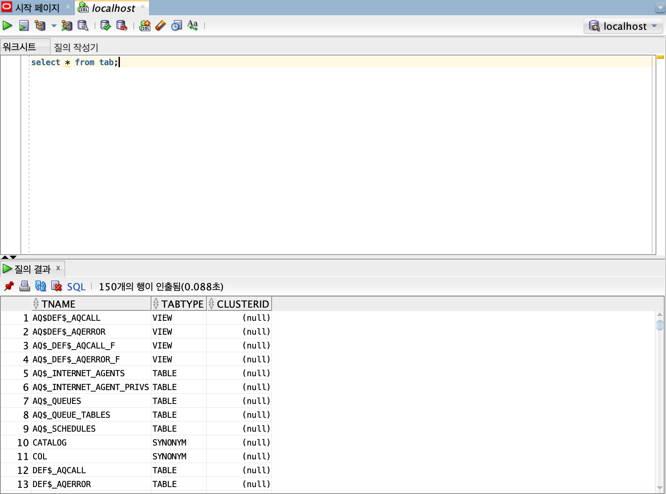Clear the worksheet with the eraser icon
Viewport: 666px width, 494px height.
[160, 26]
